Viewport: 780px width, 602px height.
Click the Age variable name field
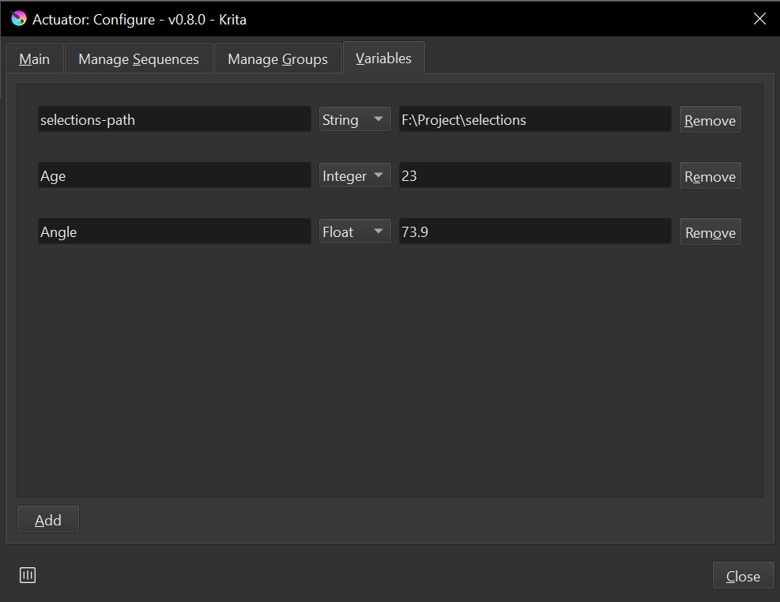click(x=174, y=176)
